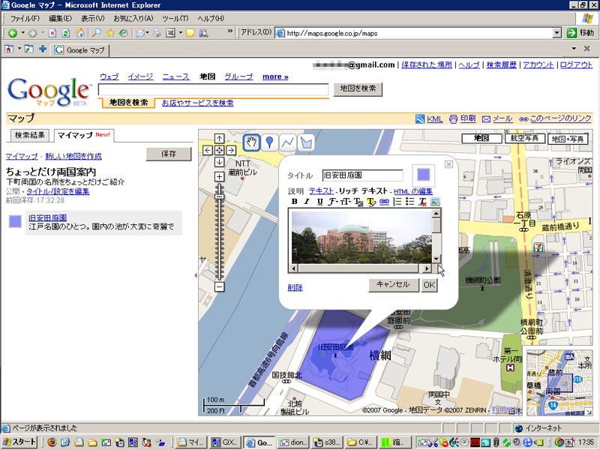This screenshot has width=600, height=450.
Task: Open ファイル menu
Action: pyautogui.click(x=25, y=18)
